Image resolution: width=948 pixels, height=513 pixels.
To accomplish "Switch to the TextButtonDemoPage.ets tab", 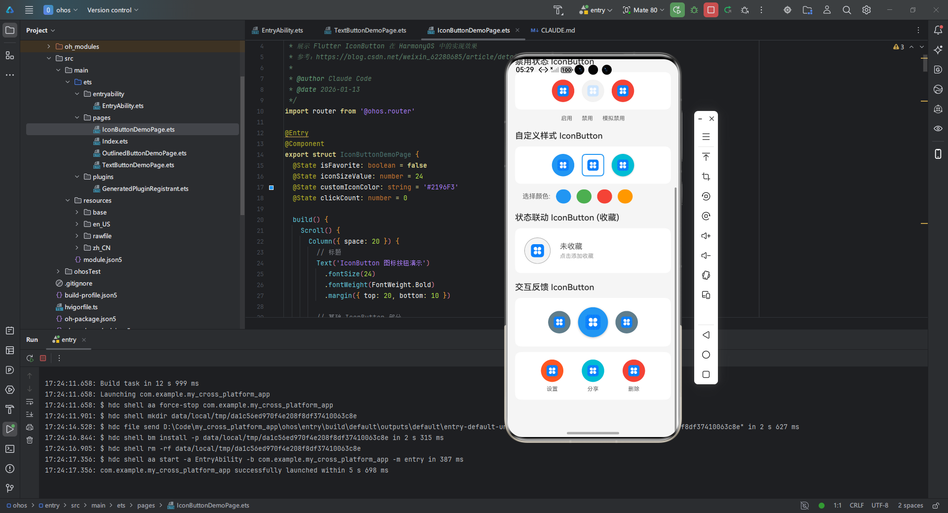I will point(365,30).
